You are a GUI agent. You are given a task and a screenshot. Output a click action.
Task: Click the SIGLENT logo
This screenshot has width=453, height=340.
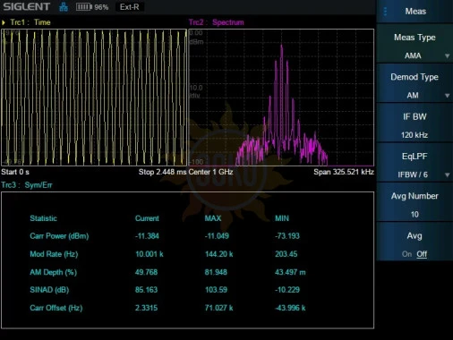[26, 6]
